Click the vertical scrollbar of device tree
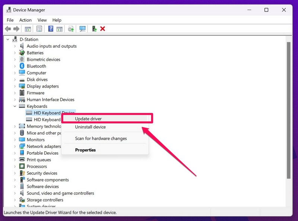 [289, 112]
